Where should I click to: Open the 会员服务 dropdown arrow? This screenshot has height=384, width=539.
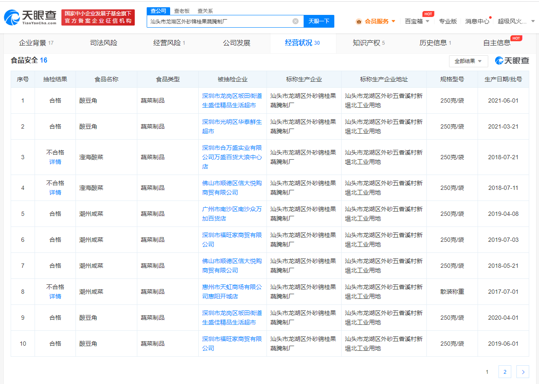[393, 21]
